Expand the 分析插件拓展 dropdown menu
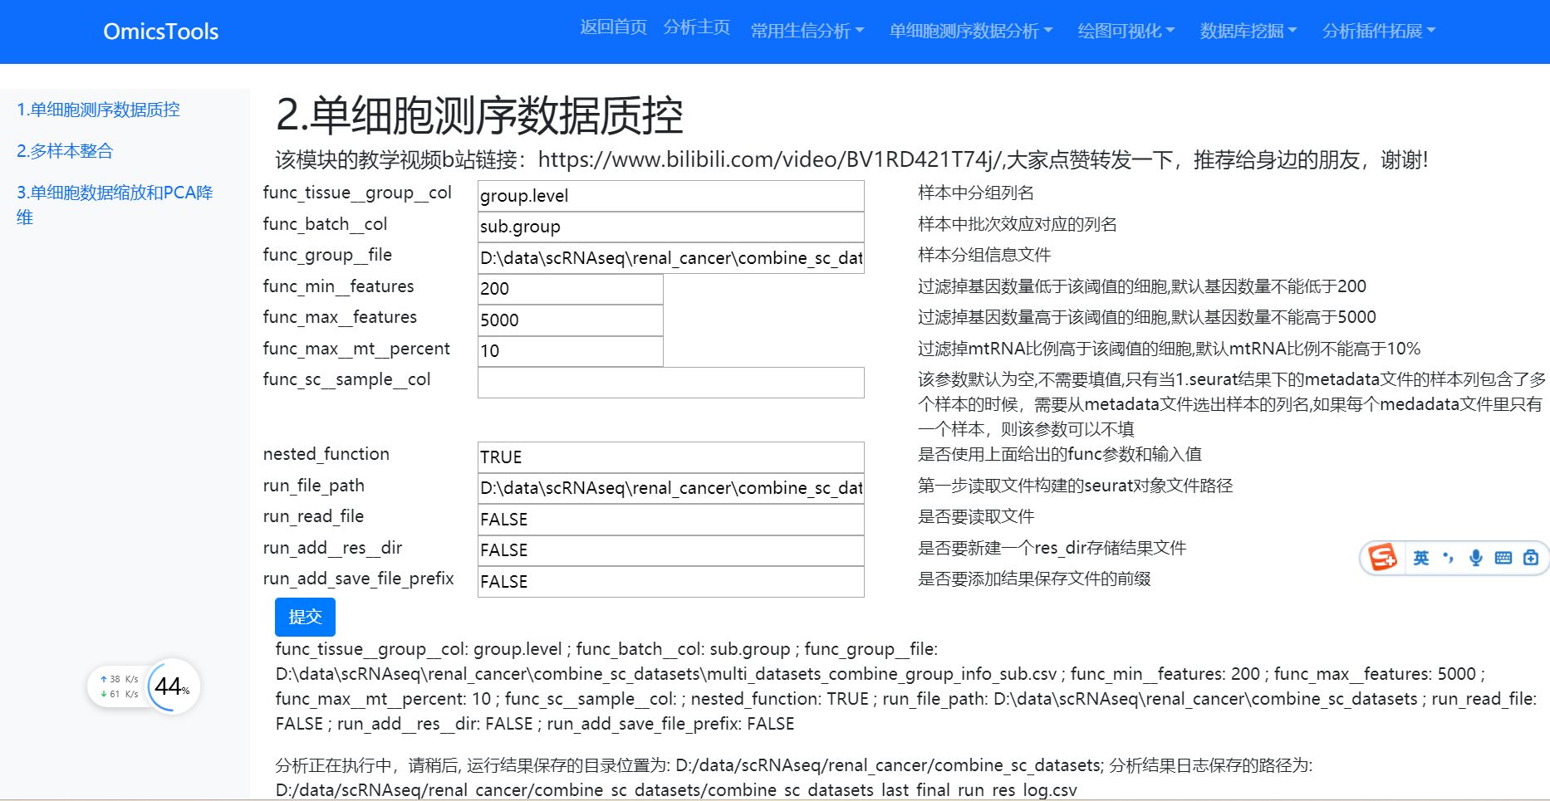Viewport: 1550px width, 801px height. click(1379, 32)
